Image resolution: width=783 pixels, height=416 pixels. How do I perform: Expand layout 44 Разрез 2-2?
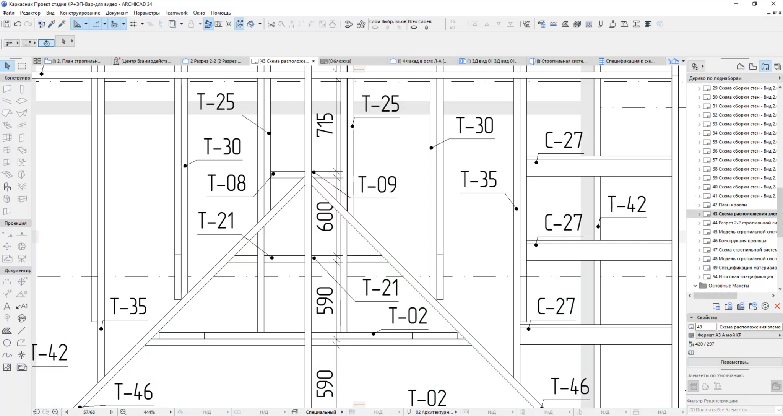[699, 223]
